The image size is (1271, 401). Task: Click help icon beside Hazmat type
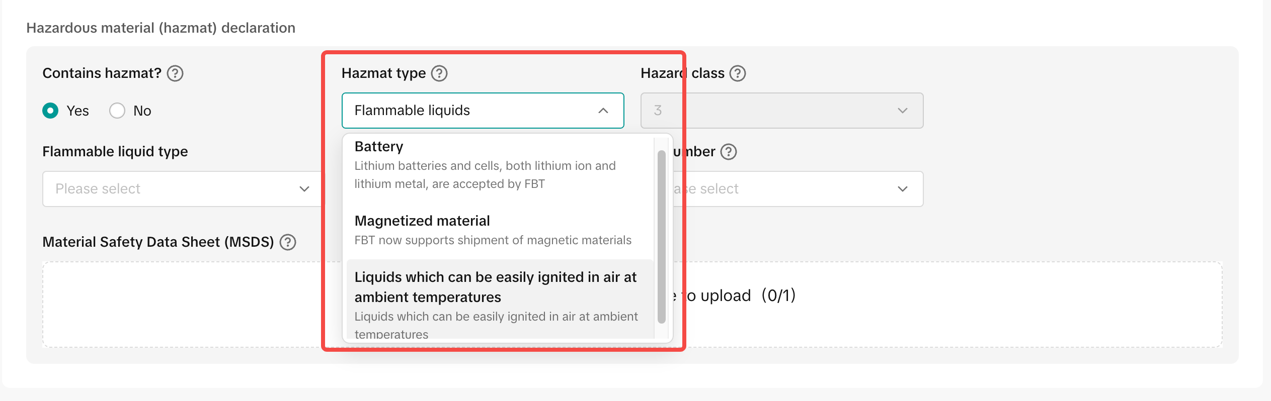(x=439, y=73)
